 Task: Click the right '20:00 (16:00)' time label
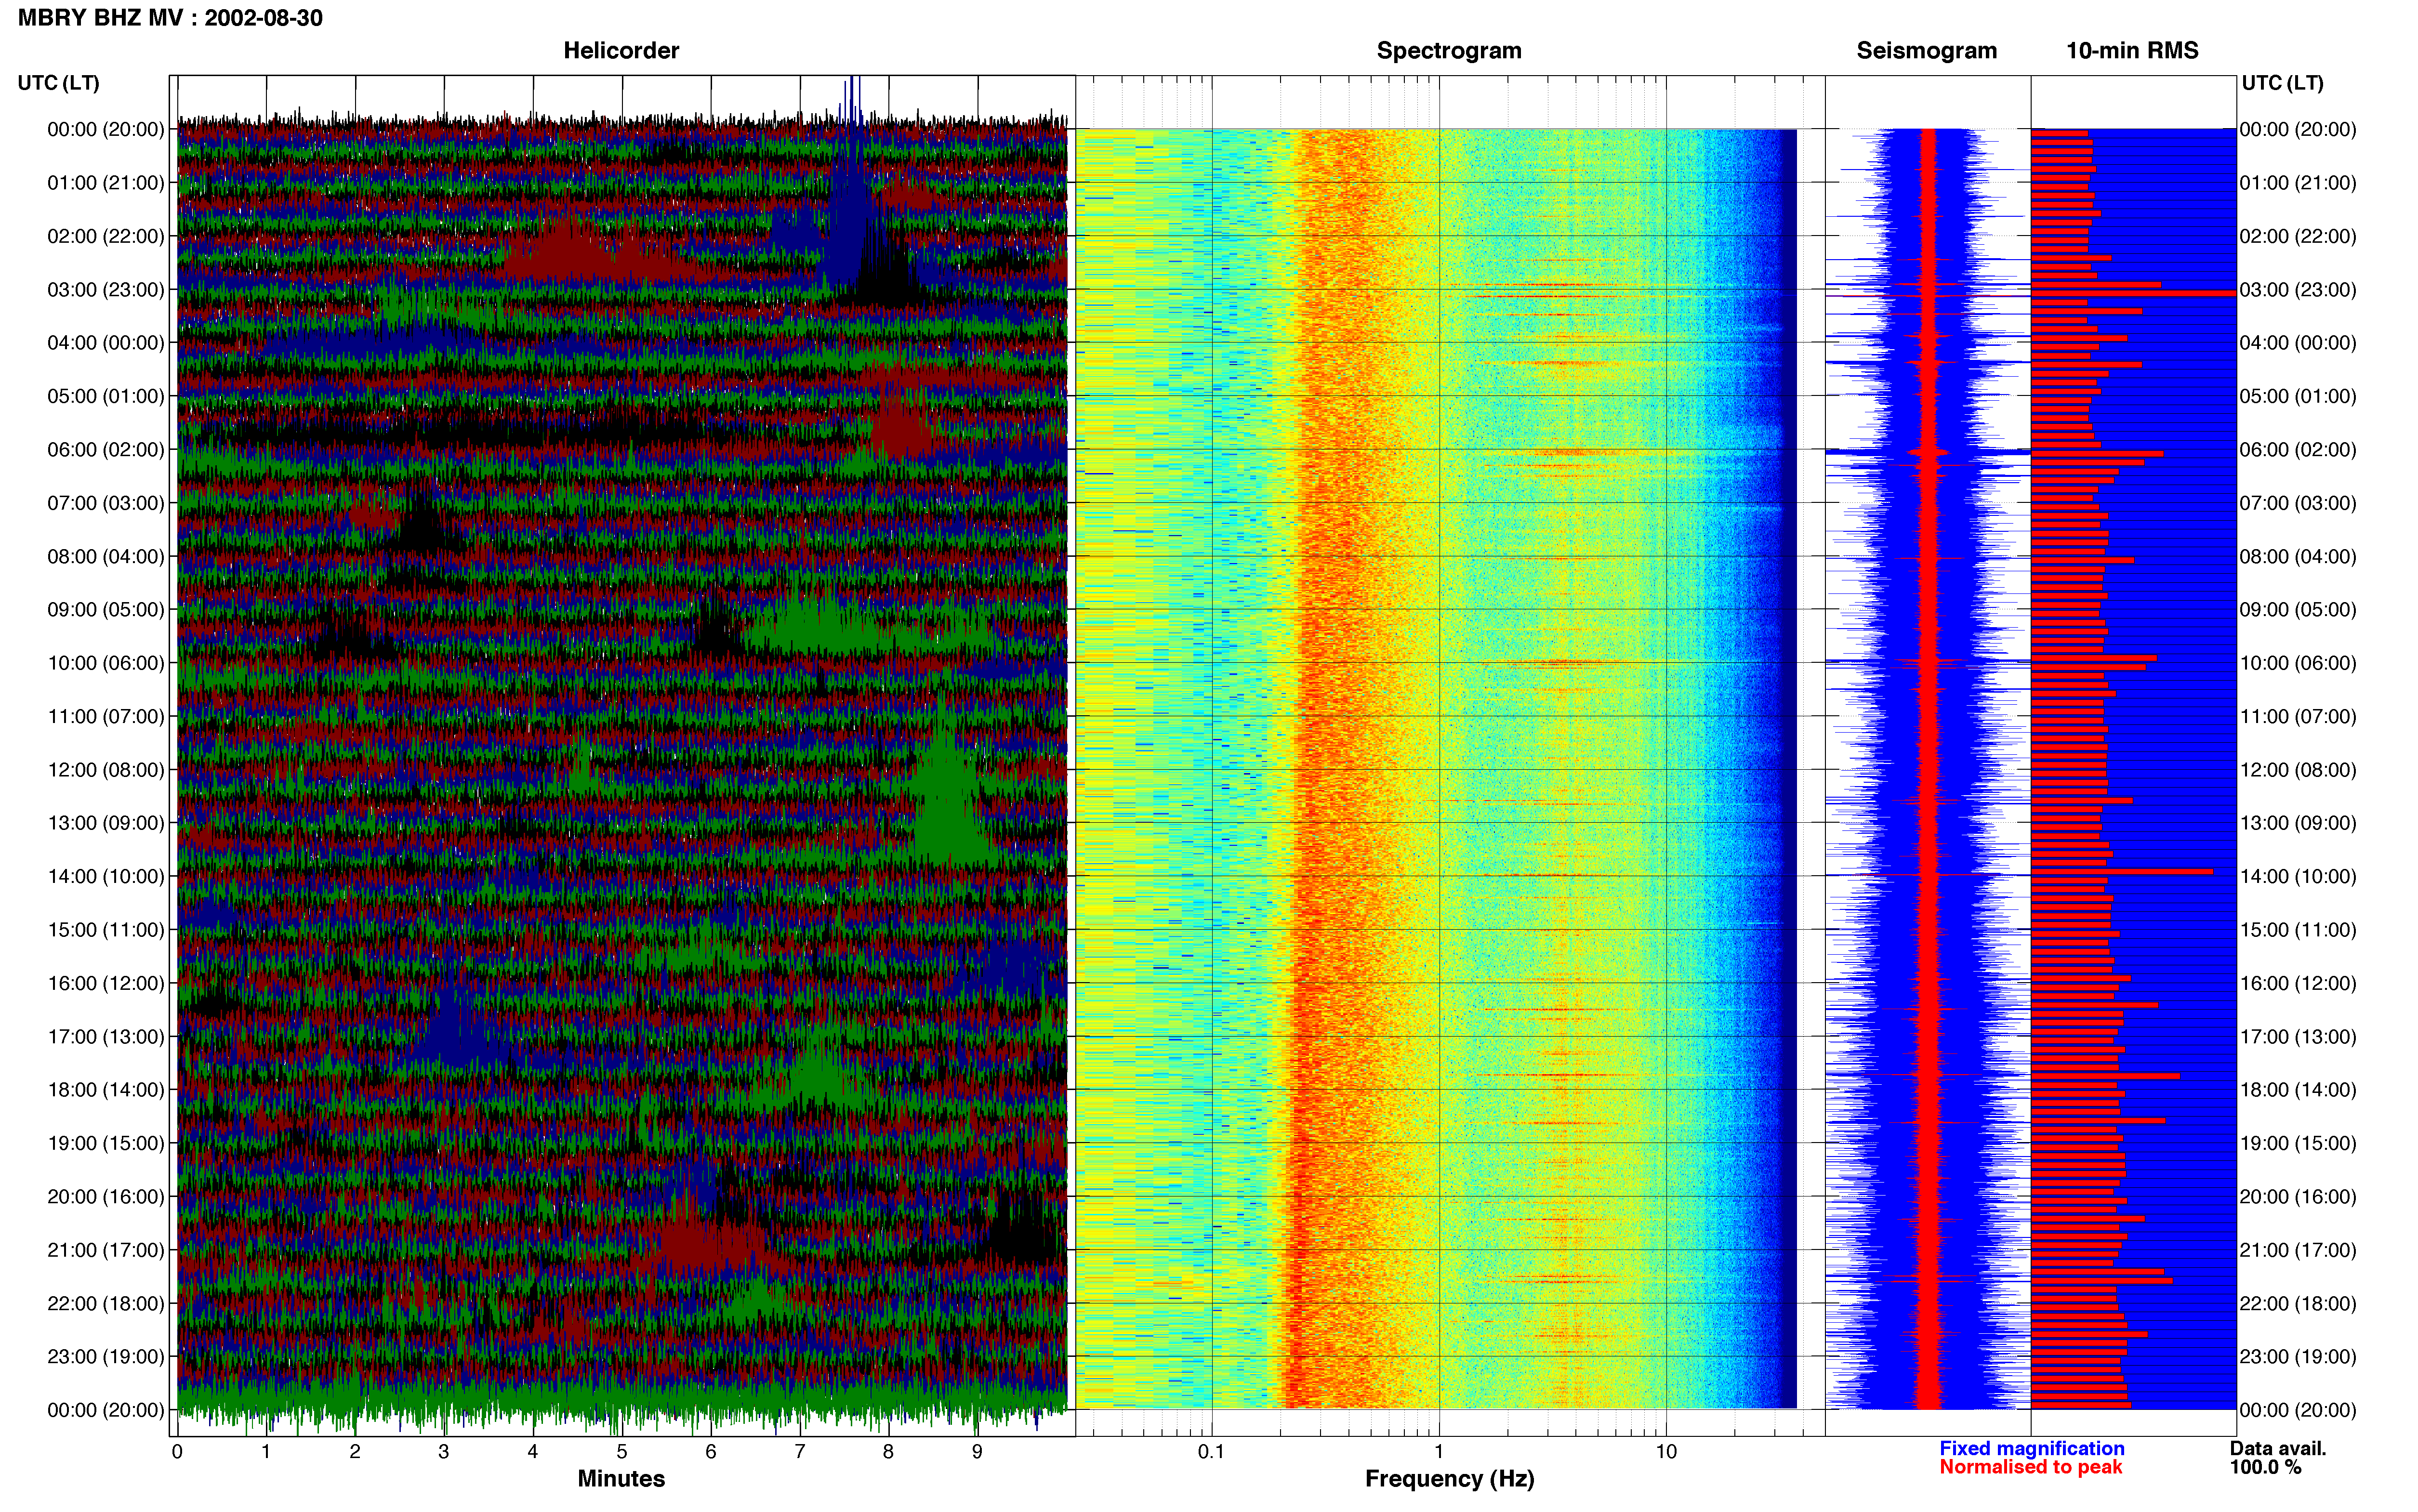tap(2298, 1197)
